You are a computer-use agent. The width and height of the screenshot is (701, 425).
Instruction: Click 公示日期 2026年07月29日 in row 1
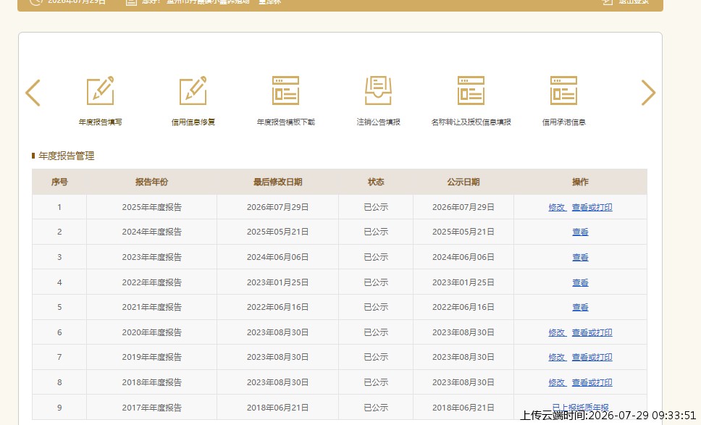pos(463,207)
